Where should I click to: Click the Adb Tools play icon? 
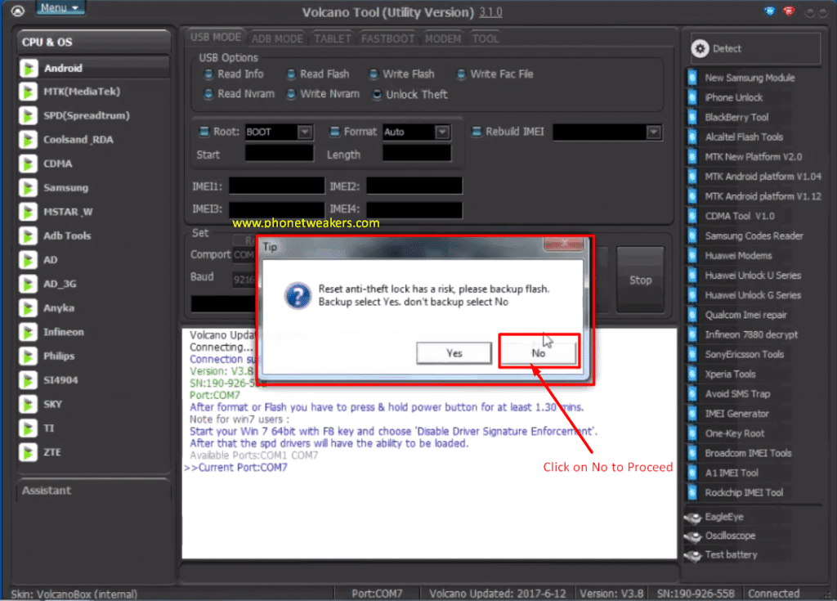[x=28, y=235]
